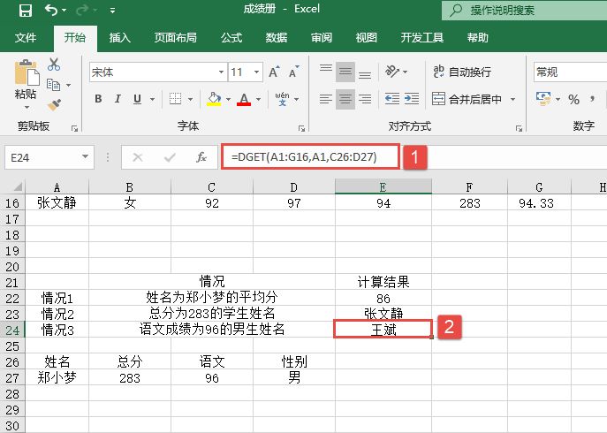
Task: Click the Format Painter brush icon
Action: point(54,104)
